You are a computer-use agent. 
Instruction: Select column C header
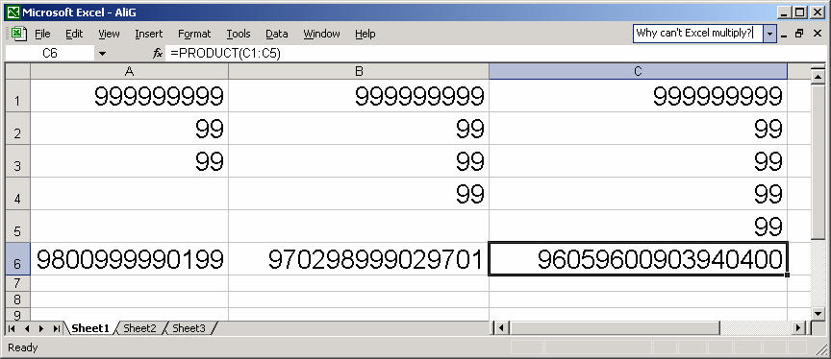click(x=638, y=71)
